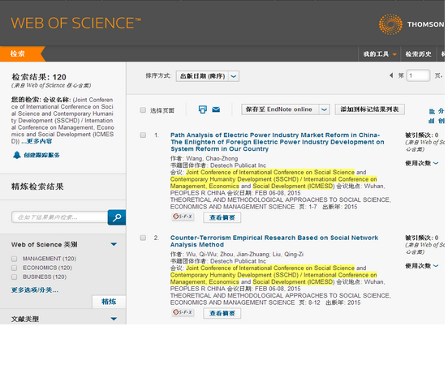Click the SFX button under result 2
The image size is (448, 369).
tap(183, 312)
